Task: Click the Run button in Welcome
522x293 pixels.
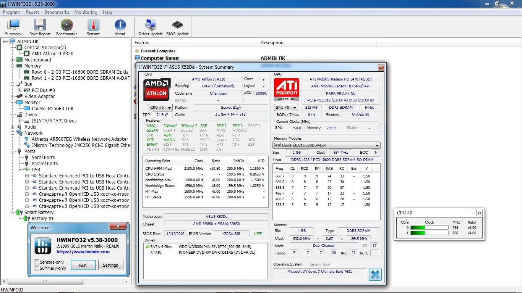Action: [x=83, y=265]
